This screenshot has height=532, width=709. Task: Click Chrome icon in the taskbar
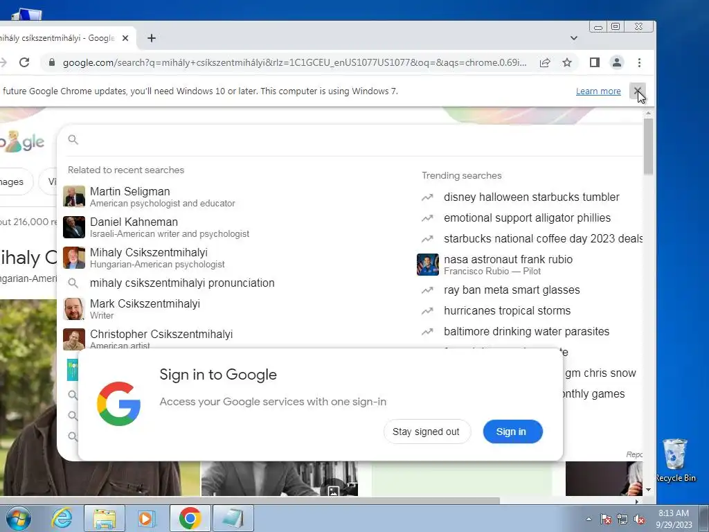tap(190, 518)
